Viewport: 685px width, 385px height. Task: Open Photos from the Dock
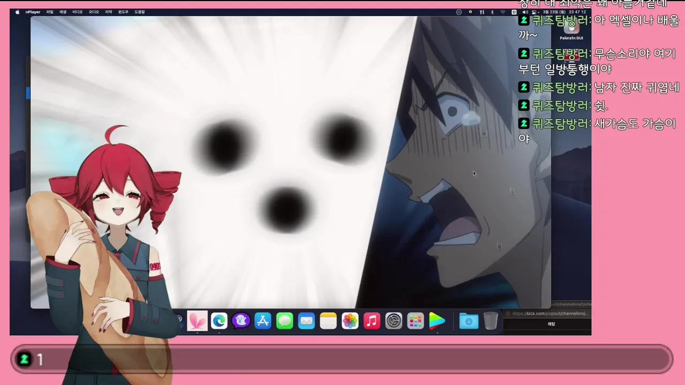coord(350,321)
